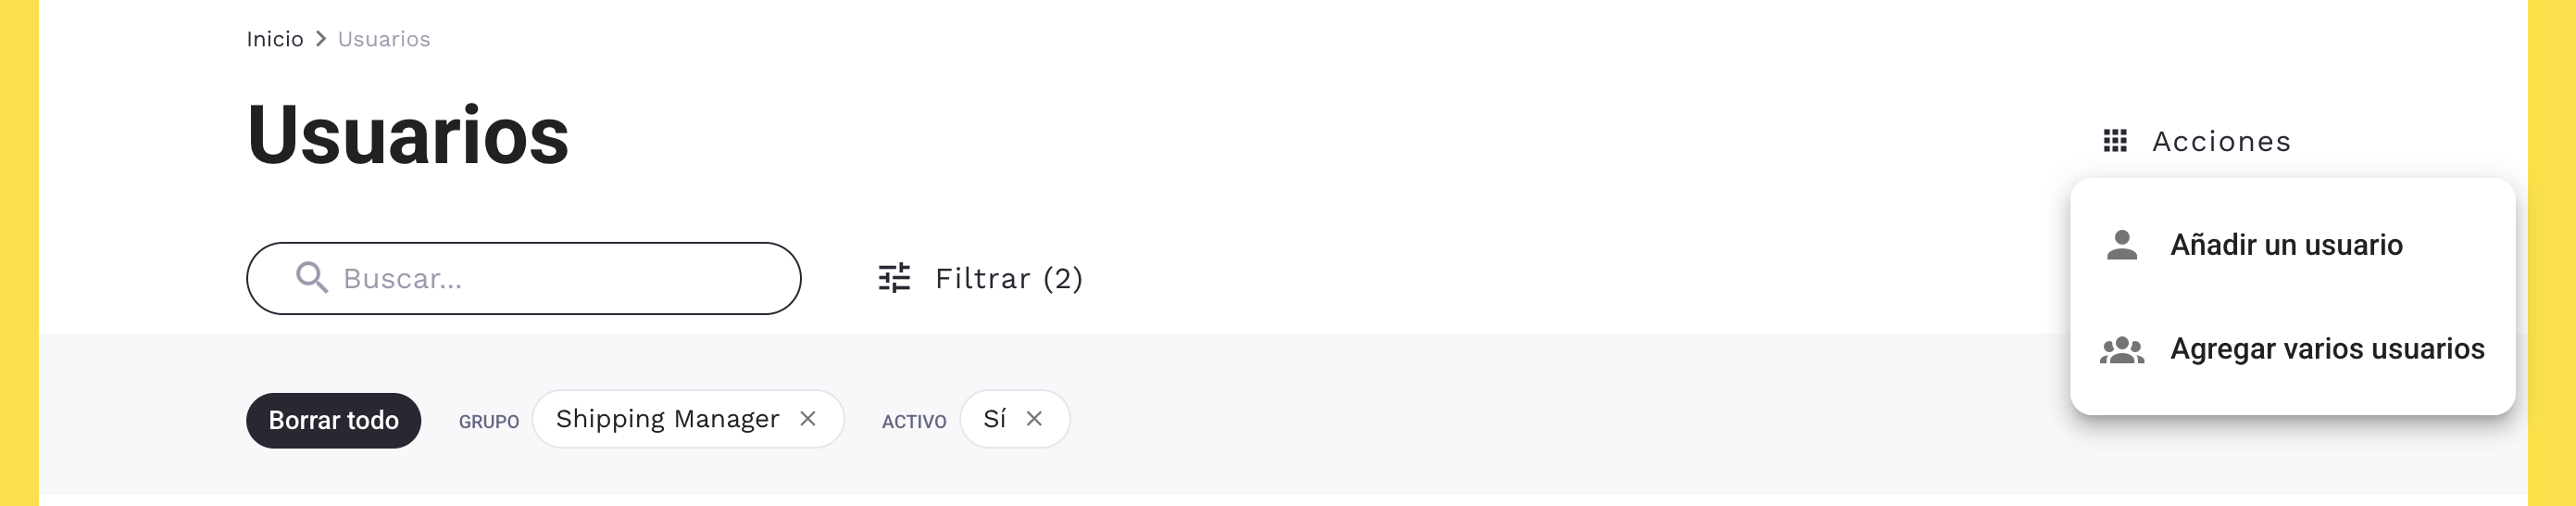Click the ACTIVO filter label
Viewport: 2576px width, 506px height.
(913, 422)
